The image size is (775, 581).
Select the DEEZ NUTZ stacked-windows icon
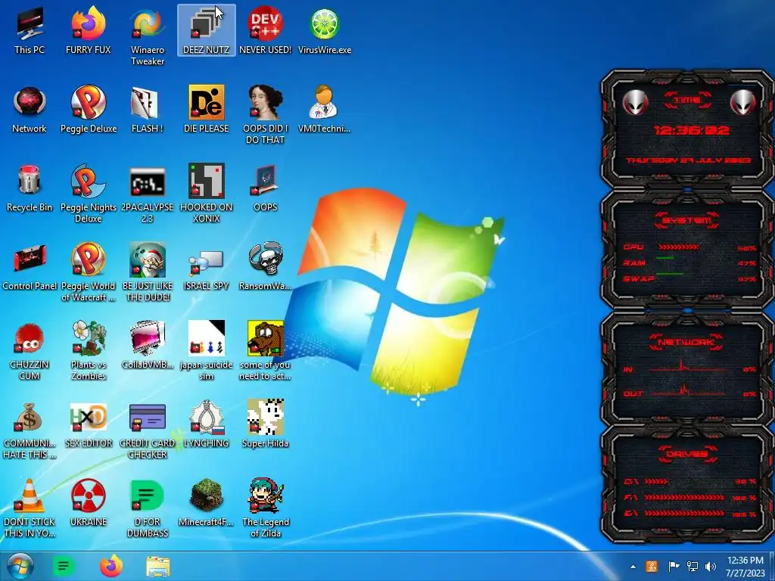206,30
